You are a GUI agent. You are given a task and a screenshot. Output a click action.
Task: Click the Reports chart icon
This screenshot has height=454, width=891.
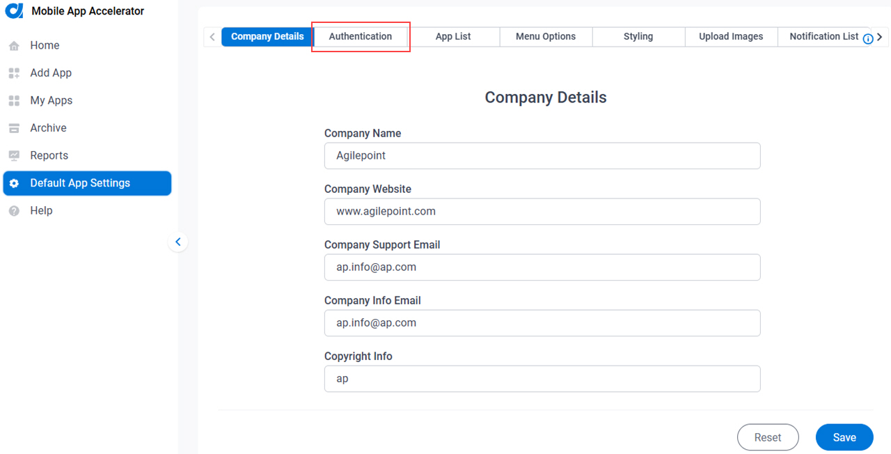coord(14,156)
